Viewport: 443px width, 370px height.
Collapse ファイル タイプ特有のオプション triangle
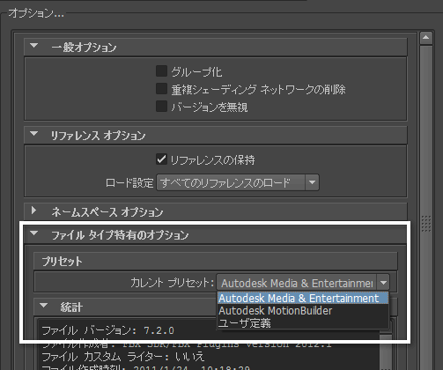click(x=34, y=233)
